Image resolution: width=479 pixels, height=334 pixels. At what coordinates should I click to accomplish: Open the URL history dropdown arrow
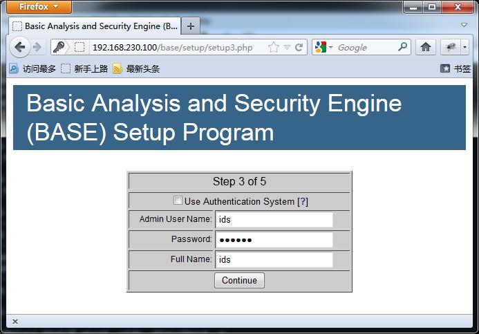coord(287,47)
